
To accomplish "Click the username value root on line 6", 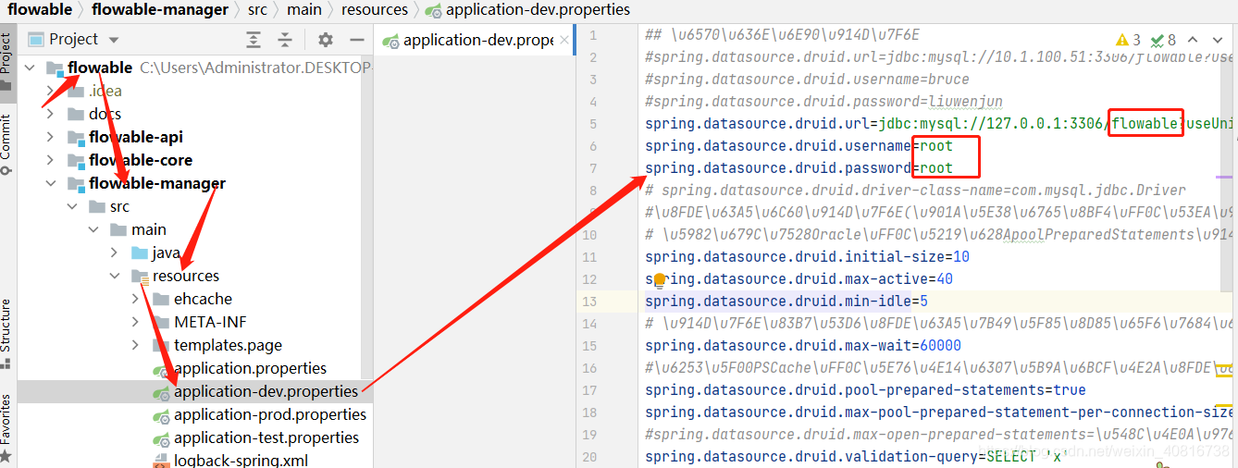I will [936, 146].
